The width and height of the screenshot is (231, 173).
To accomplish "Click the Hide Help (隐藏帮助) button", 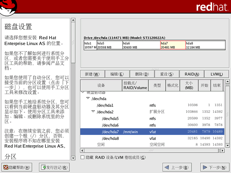I will [x=17, y=167].
